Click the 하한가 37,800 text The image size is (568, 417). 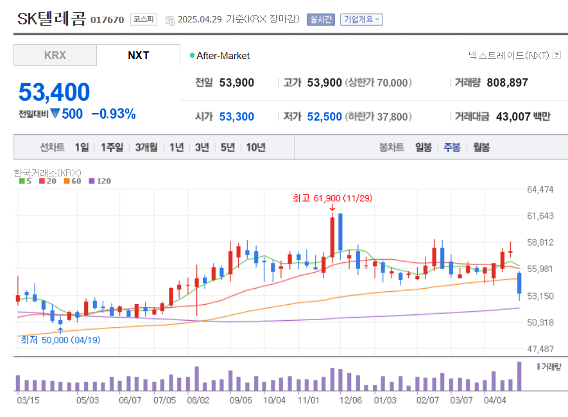378,117
